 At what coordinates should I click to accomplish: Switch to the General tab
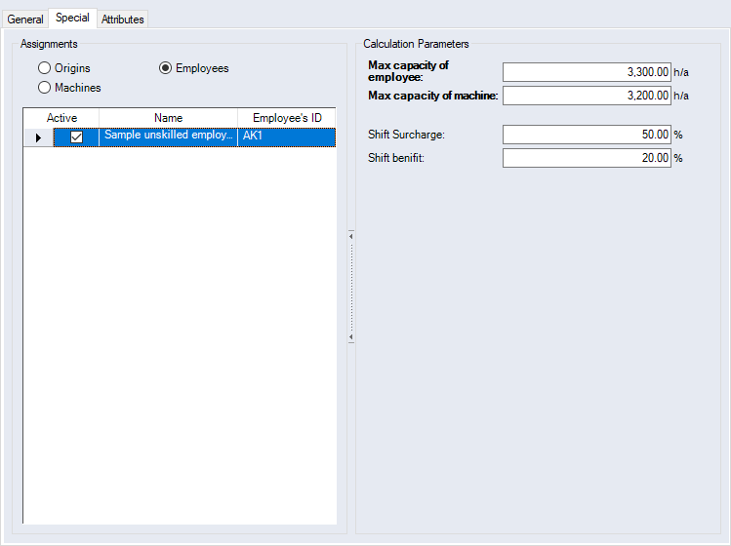click(x=25, y=19)
